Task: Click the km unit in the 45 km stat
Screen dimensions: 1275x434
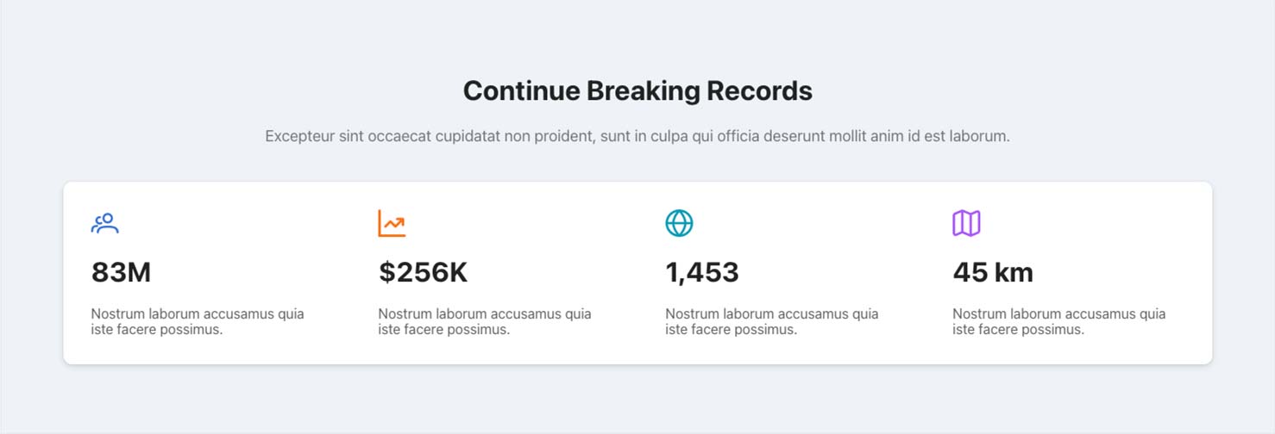Action: point(1014,273)
